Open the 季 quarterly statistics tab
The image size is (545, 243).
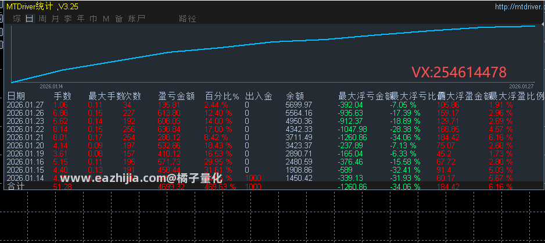pyautogui.click(x=68, y=19)
